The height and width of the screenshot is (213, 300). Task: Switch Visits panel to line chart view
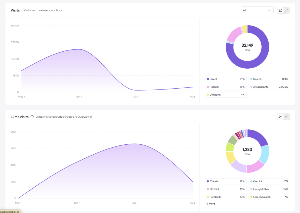[x=280, y=10]
